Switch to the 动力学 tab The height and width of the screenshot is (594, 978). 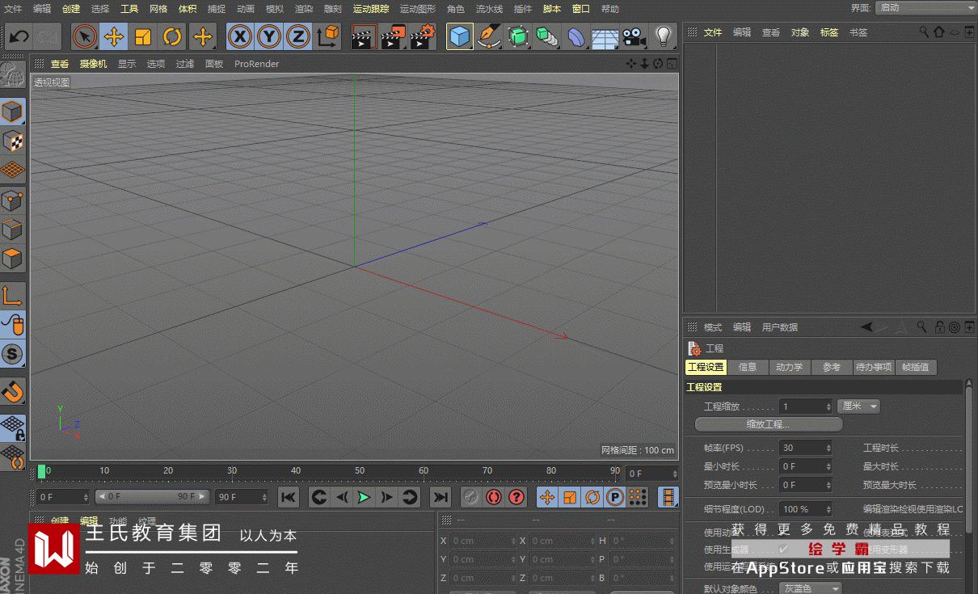coord(789,367)
